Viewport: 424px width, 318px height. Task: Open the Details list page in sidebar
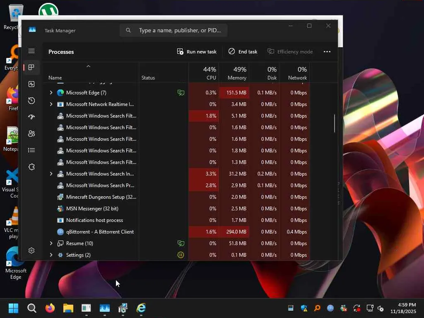point(31,150)
